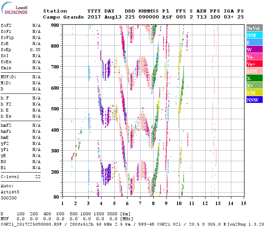The image size is (265, 227).
Task: Click the yE parameter label
Action: tap(3, 156)
